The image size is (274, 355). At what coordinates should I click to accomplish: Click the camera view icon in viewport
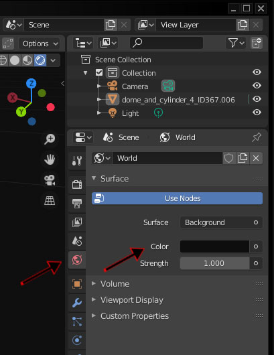pos(50,180)
